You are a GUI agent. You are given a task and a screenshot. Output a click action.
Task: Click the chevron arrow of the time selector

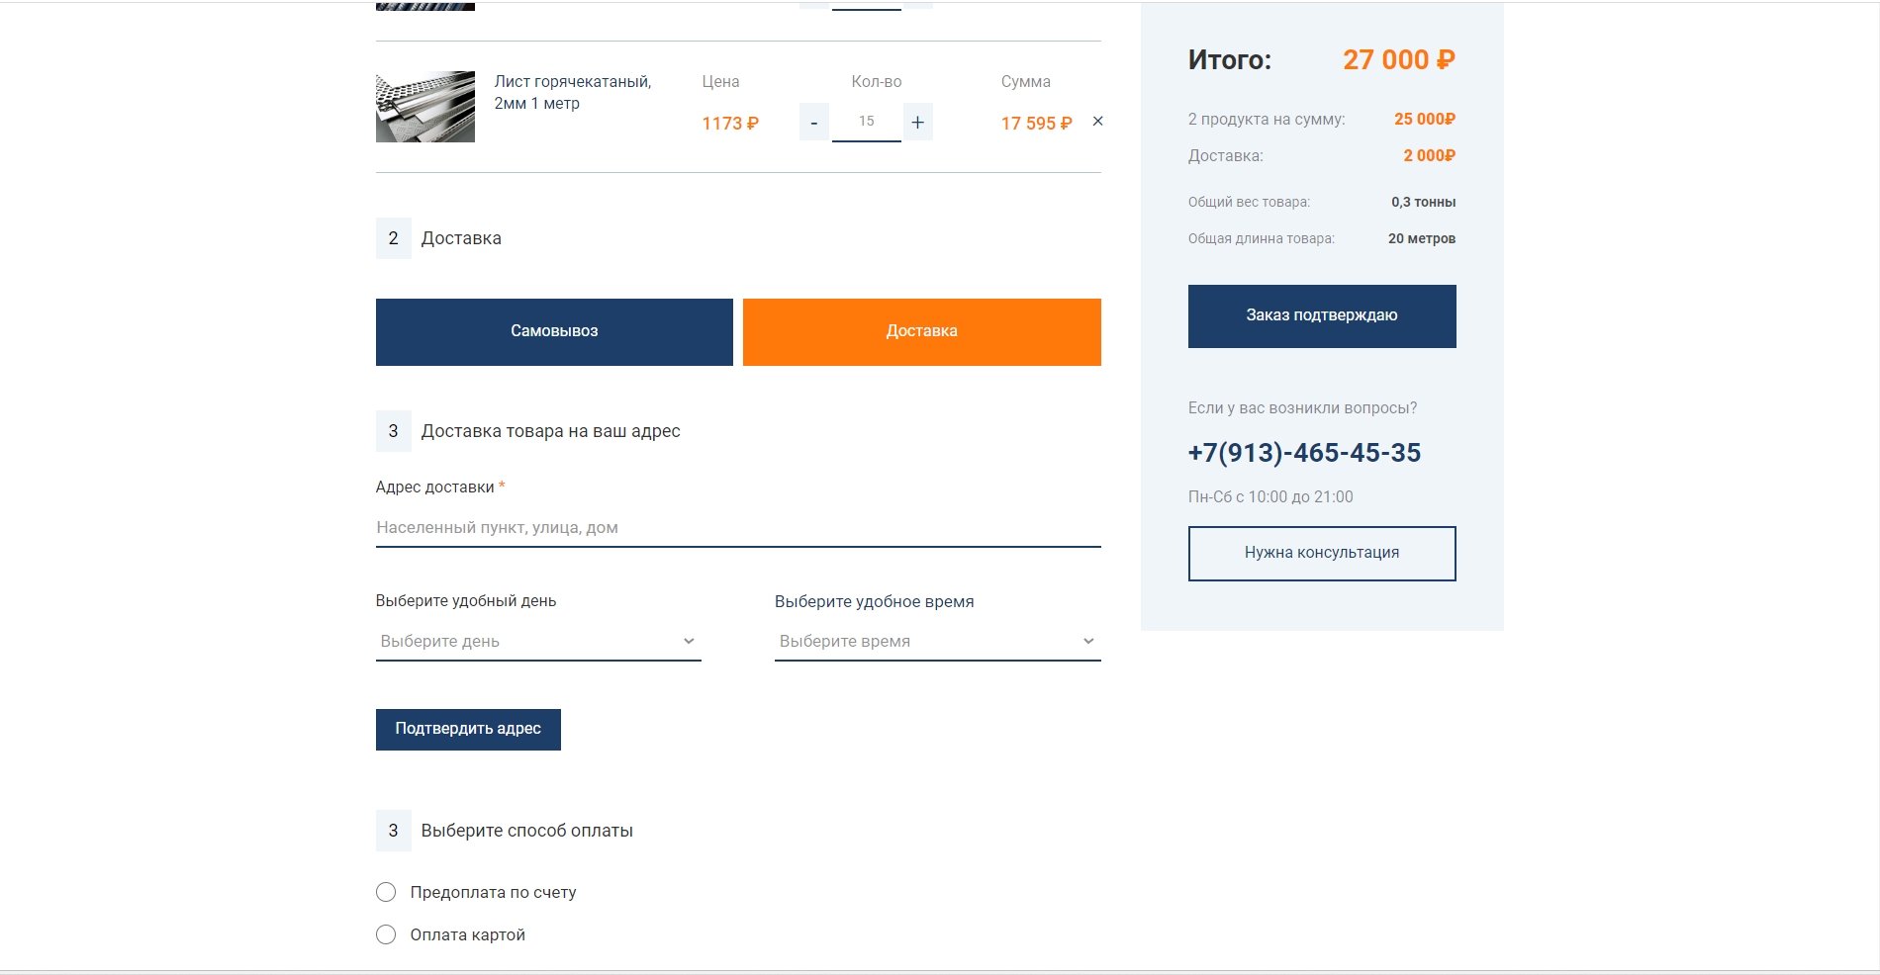click(x=1088, y=642)
